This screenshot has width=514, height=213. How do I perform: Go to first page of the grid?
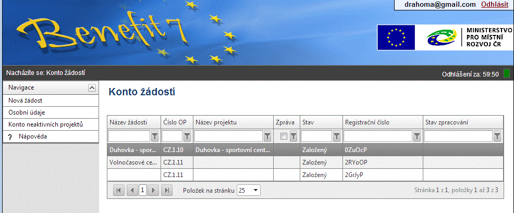click(x=119, y=190)
